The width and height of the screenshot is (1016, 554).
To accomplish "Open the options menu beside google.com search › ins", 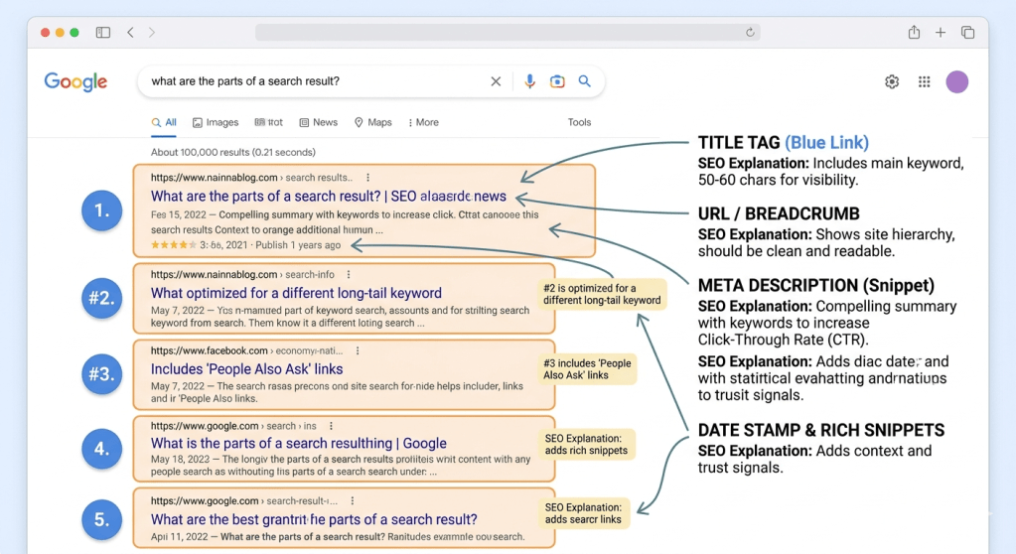I will coord(331,426).
